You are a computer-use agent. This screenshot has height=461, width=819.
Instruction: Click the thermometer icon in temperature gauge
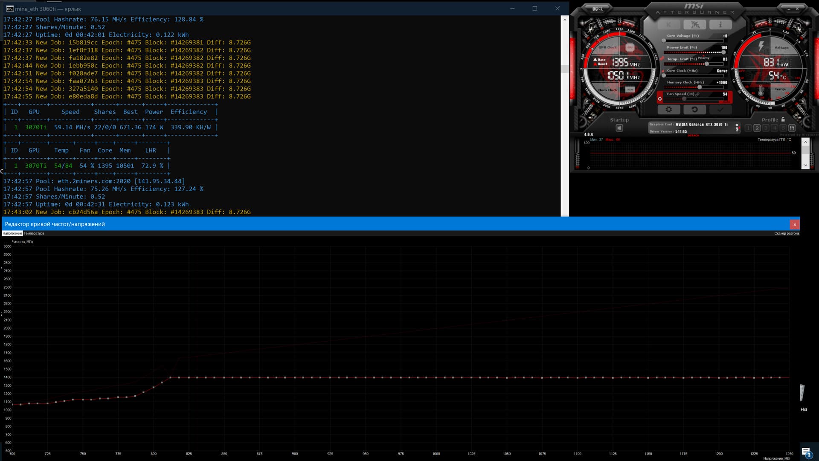tap(761, 90)
